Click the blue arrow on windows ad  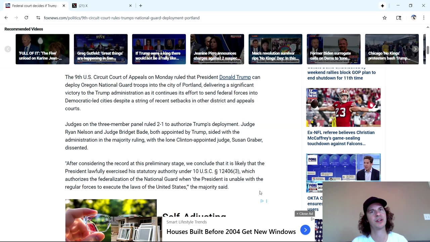pyautogui.click(x=305, y=230)
